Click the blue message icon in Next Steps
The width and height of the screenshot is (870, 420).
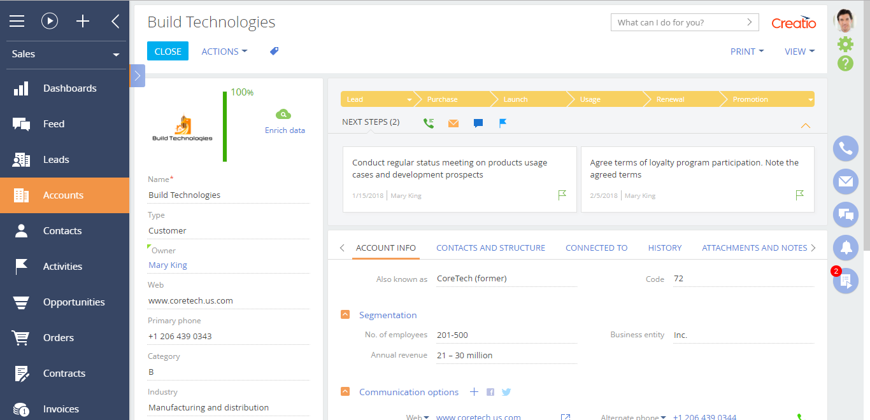tap(478, 123)
